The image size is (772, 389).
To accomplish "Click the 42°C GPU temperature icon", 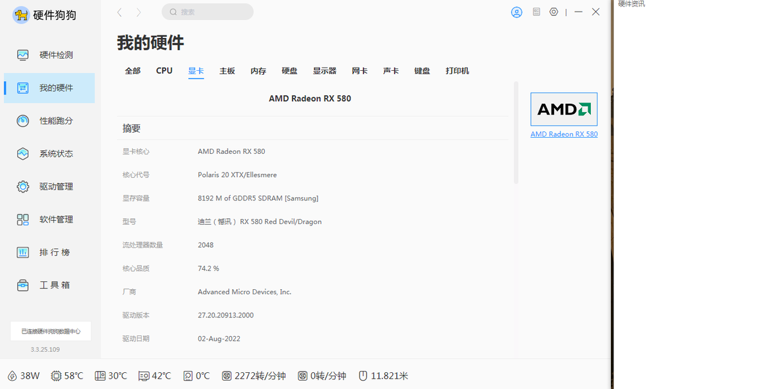I will point(144,376).
